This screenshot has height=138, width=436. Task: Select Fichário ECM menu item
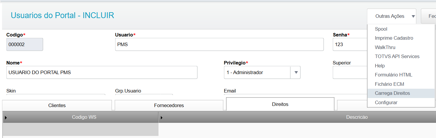pyautogui.click(x=389, y=84)
